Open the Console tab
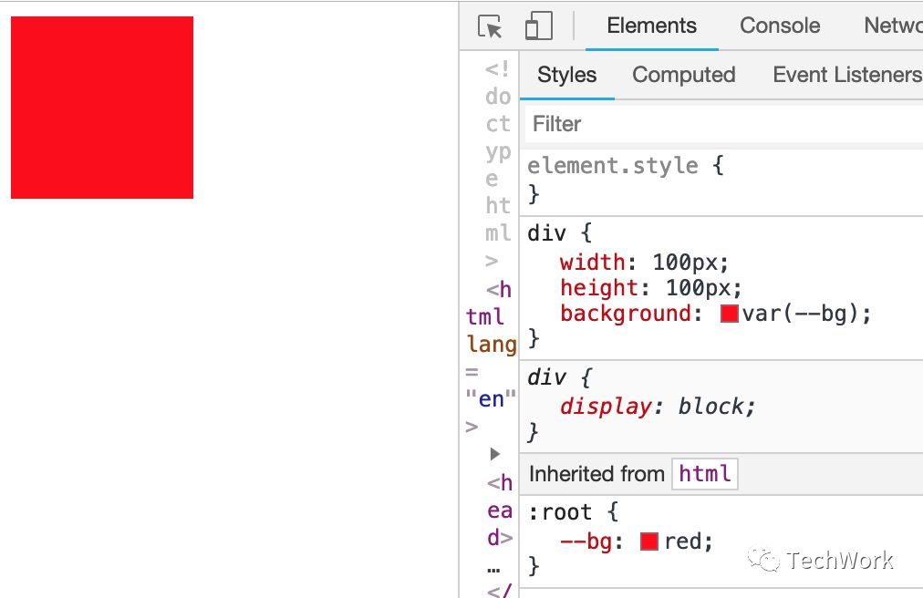The image size is (923, 598). tap(780, 26)
